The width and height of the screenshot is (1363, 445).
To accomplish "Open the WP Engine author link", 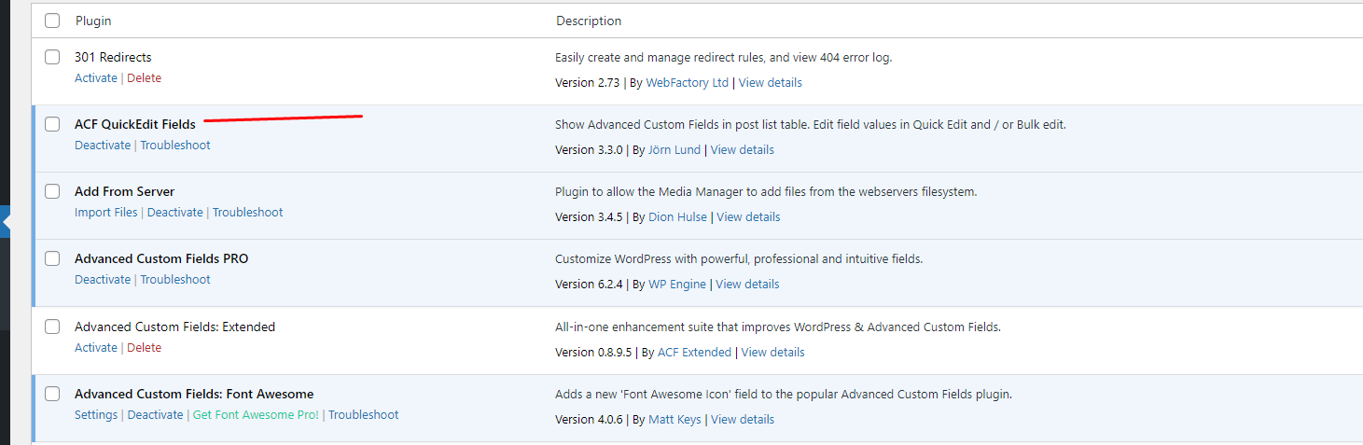I will tap(677, 285).
